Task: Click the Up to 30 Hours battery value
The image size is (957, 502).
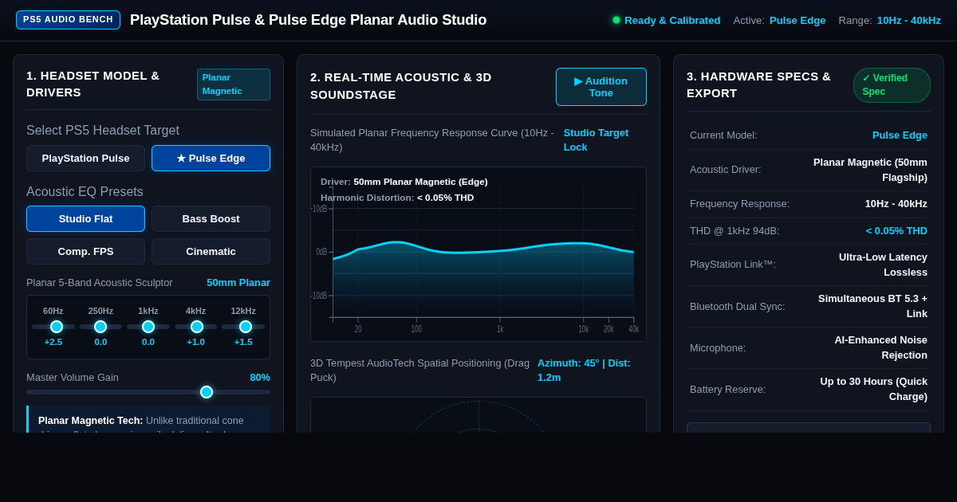Action: 873,389
